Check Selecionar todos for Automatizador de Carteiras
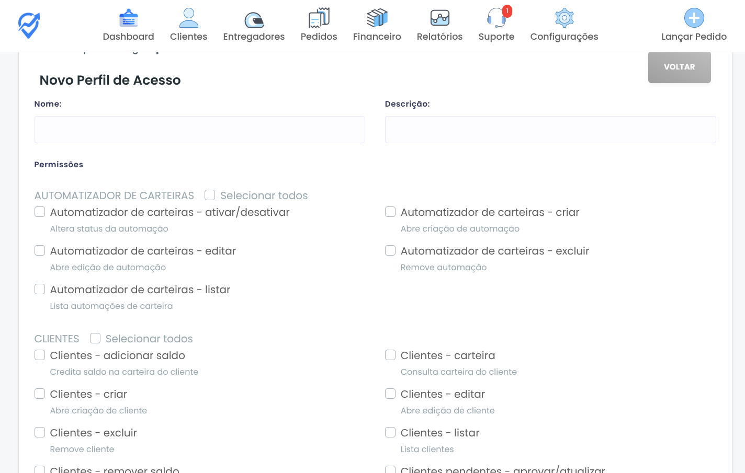The height and width of the screenshot is (473, 745). click(x=210, y=195)
